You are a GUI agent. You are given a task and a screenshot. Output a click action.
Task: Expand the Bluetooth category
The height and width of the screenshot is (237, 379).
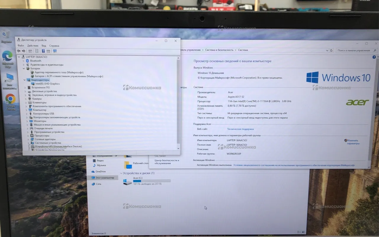pos(24,61)
